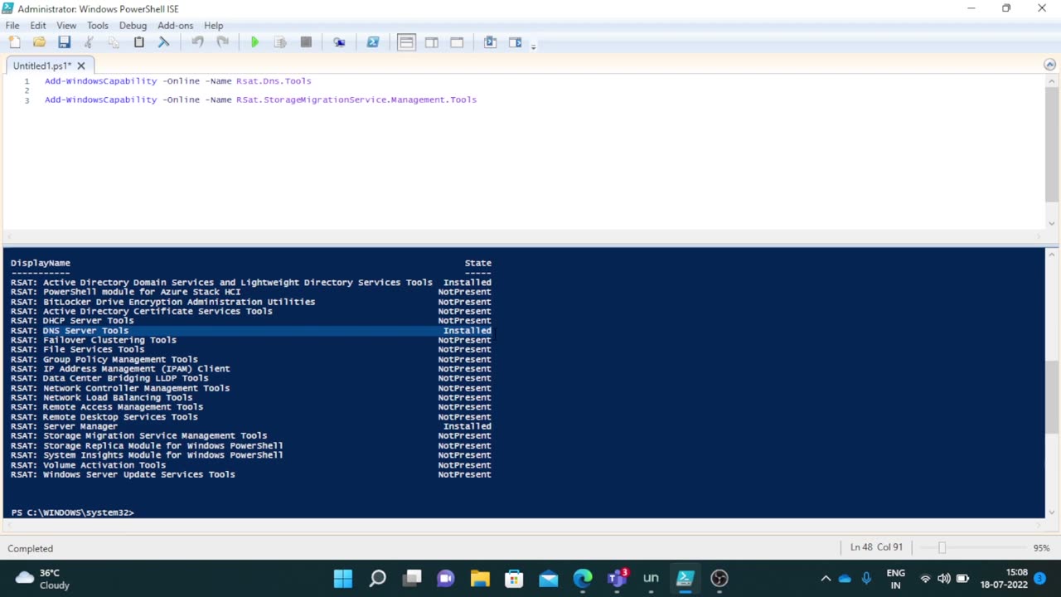Image resolution: width=1061 pixels, height=597 pixels.
Task: Open a script with the folder icon
Action: point(39,42)
